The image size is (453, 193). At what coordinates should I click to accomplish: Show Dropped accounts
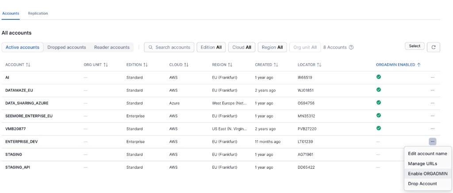(67, 47)
